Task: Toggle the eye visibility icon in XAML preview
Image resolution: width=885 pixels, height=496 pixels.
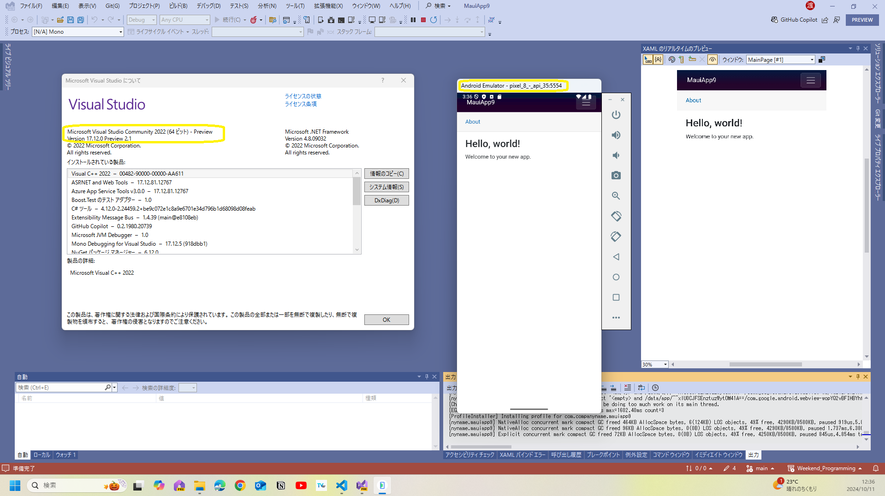Action: pyautogui.click(x=713, y=59)
